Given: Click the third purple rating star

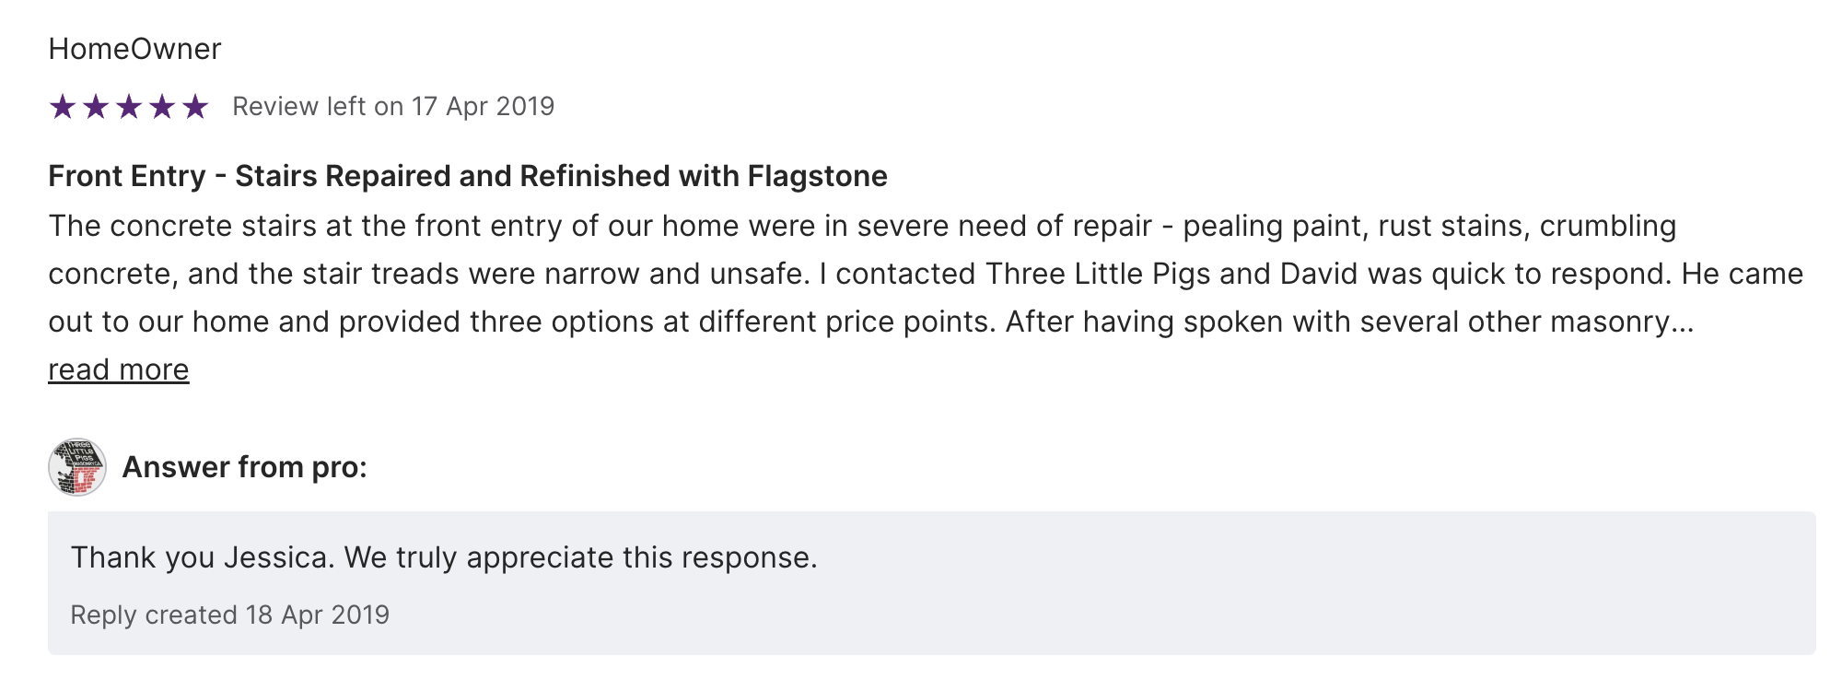Looking at the screenshot, I should 129,107.
